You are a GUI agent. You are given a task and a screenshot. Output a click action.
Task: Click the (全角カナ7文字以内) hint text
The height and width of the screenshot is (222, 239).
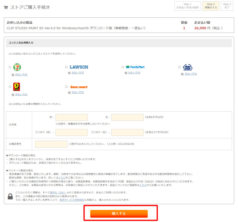pyautogui.click(x=157, y=132)
